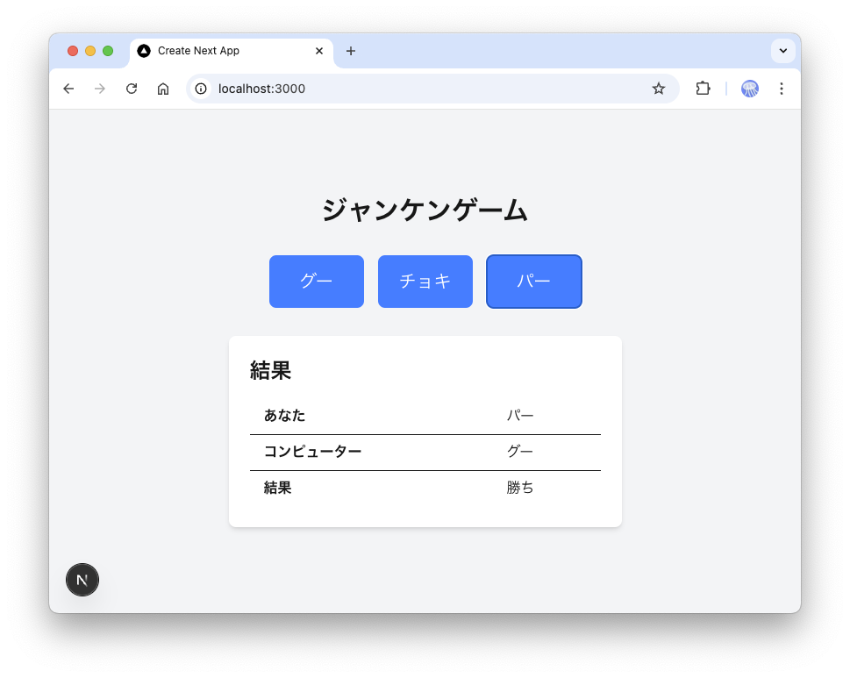Select the Create Next App tab
This screenshot has width=850, height=678.
pos(232,51)
